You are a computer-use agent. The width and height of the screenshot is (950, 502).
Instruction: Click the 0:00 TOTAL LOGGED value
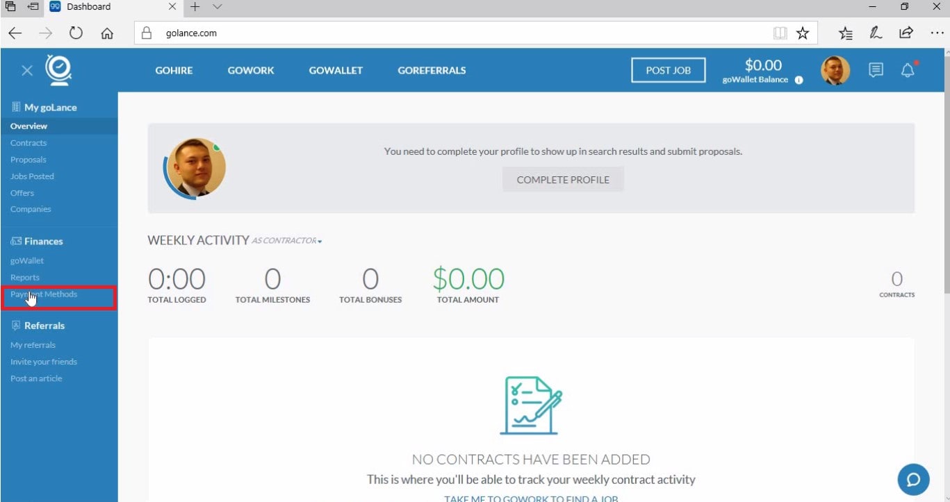[x=177, y=279]
